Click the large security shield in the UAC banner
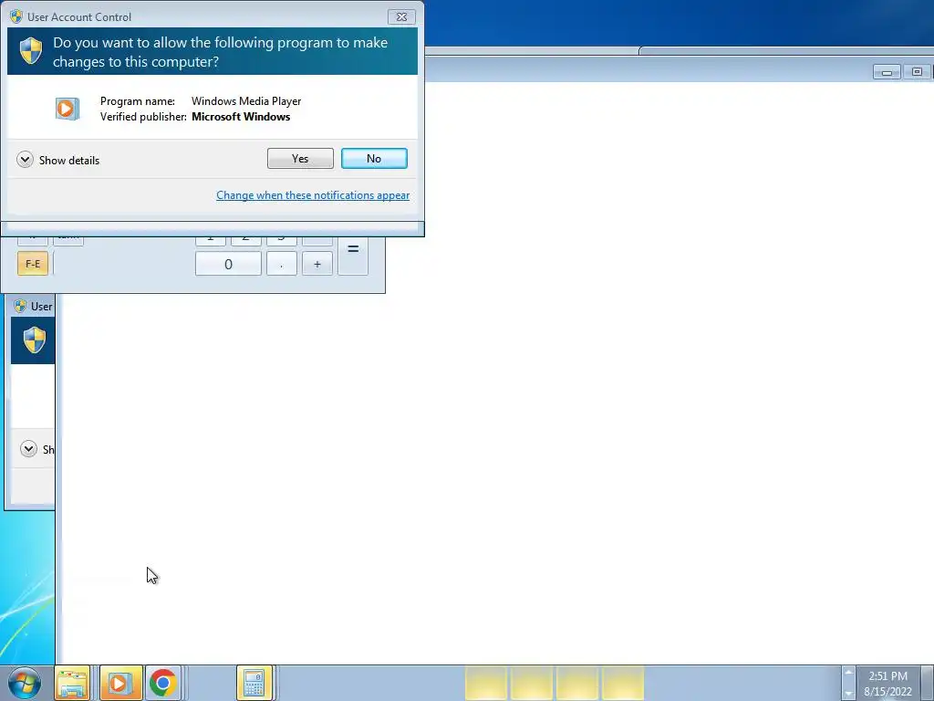This screenshot has width=934, height=701. pyautogui.click(x=31, y=51)
